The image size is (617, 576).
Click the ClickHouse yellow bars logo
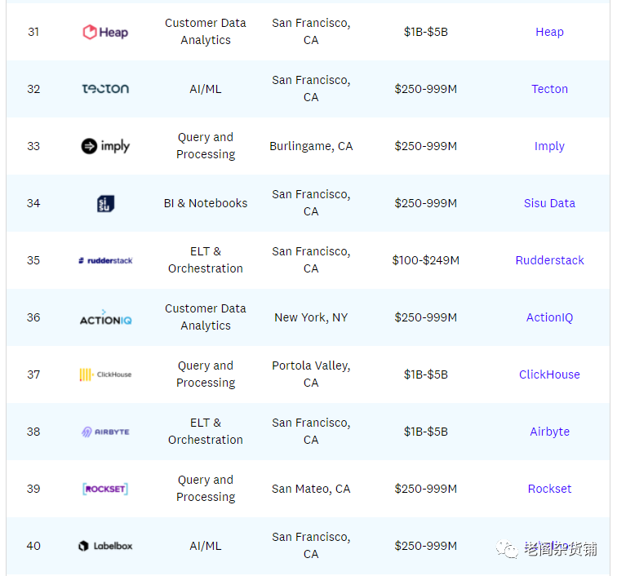[105, 374]
